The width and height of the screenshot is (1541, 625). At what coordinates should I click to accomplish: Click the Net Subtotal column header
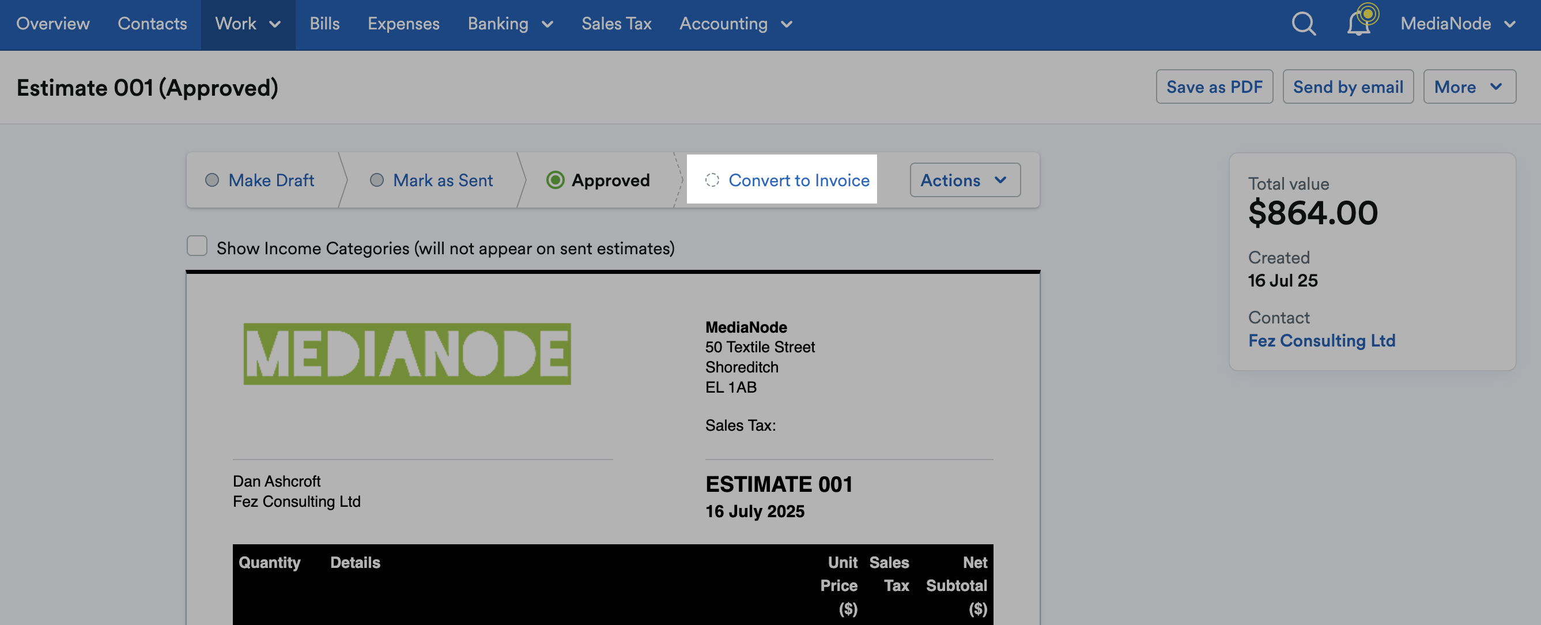click(x=957, y=585)
